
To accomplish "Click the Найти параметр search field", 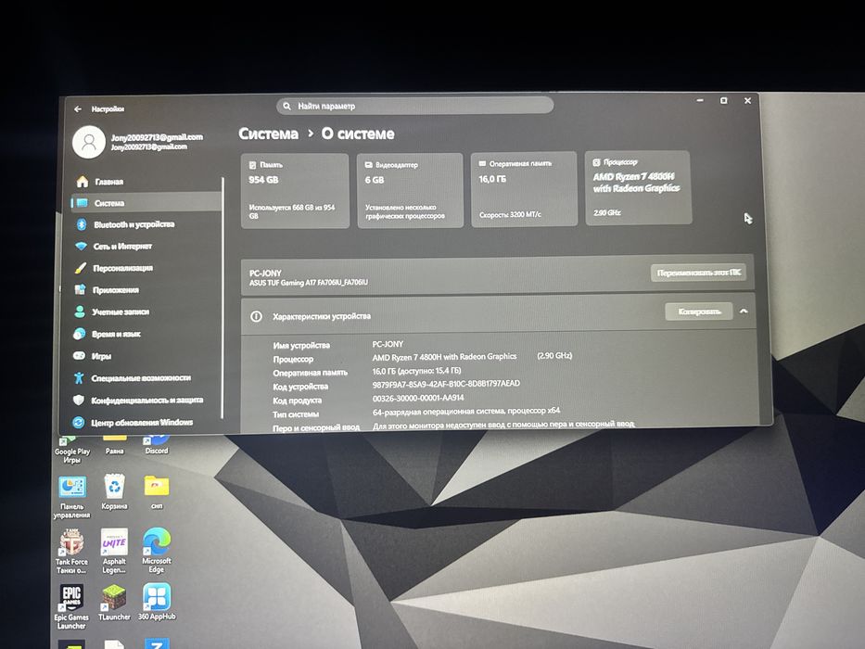I will (x=414, y=106).
